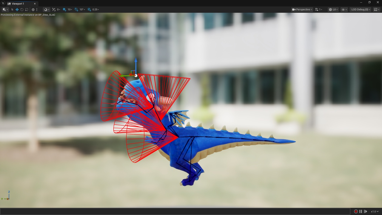This screenshot has height=215, width=382.
Task: Open the viewport layout options icon
Action: coord(376,10)
